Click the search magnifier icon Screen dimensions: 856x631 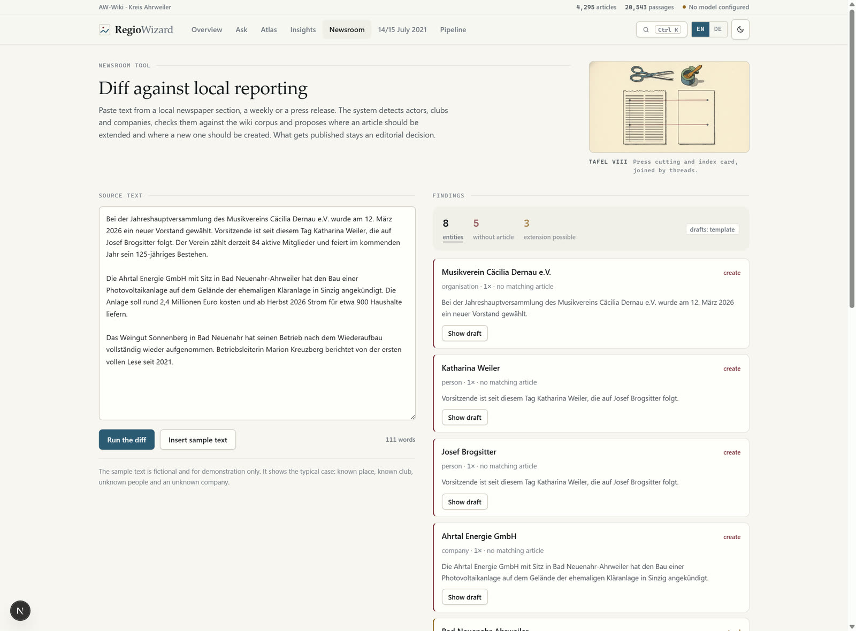[x=646, y=30]
